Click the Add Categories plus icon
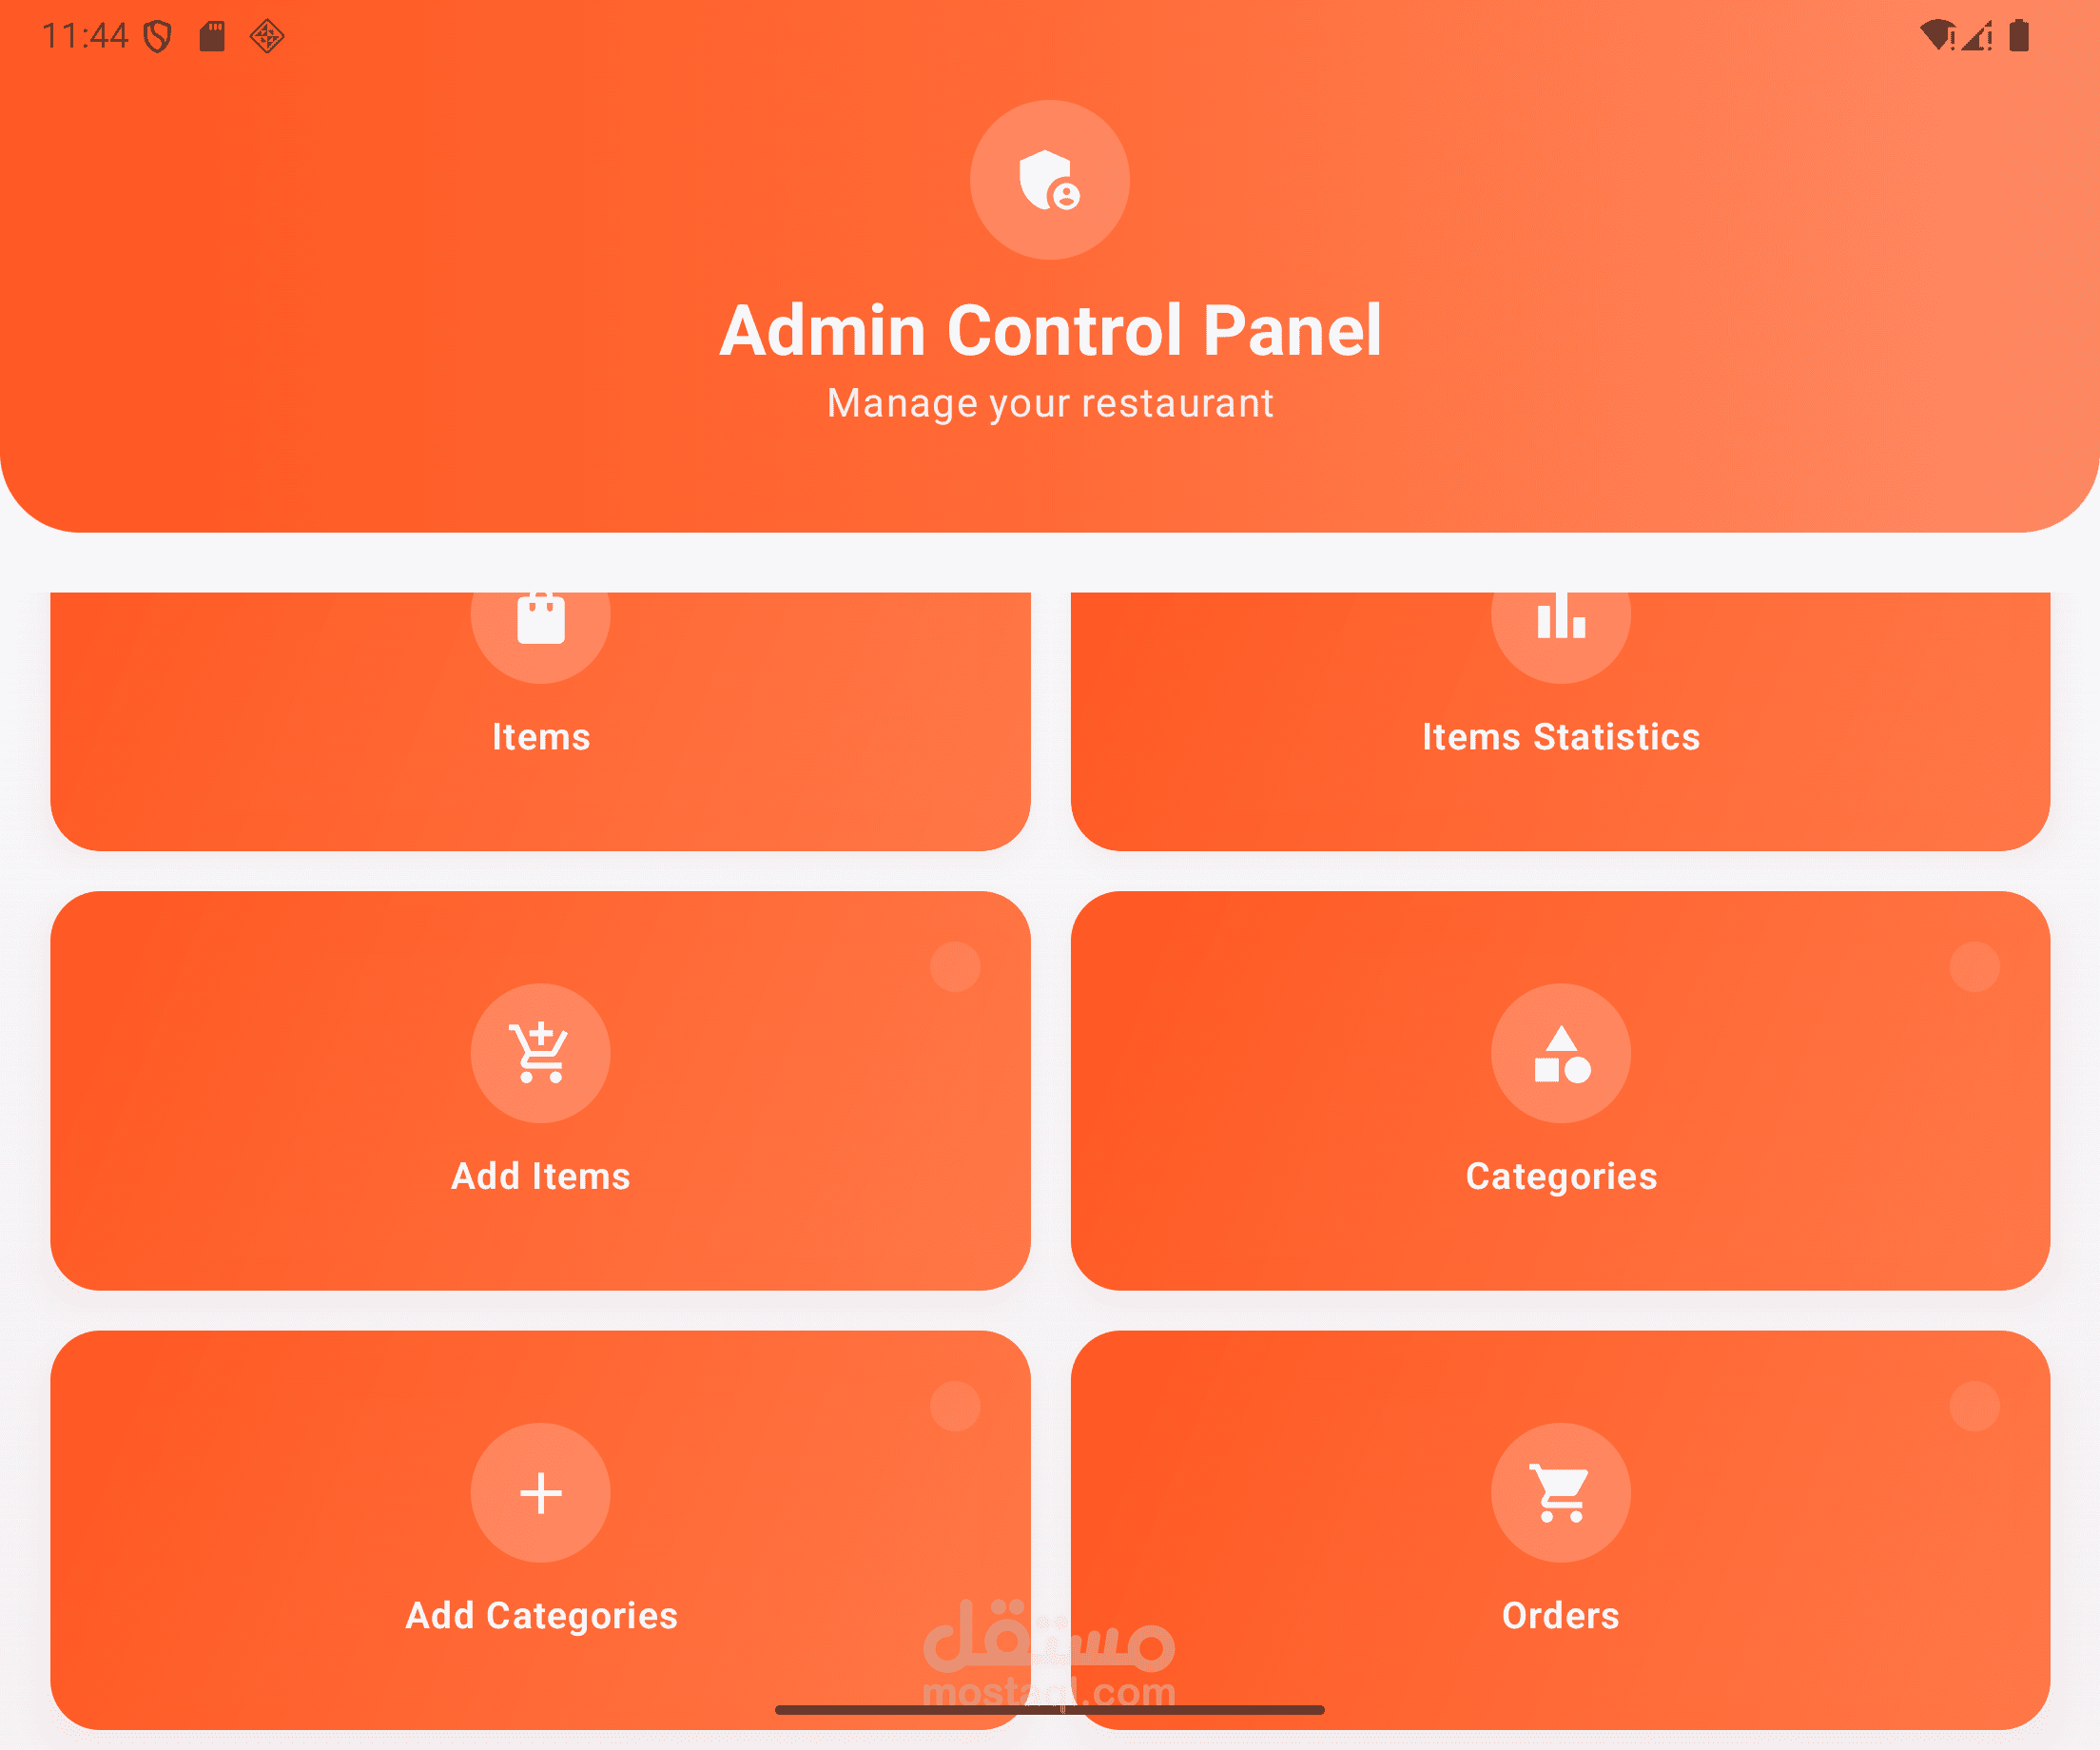The height and width of the screenshot is (1750, 2100). [x=541, y=1493]
